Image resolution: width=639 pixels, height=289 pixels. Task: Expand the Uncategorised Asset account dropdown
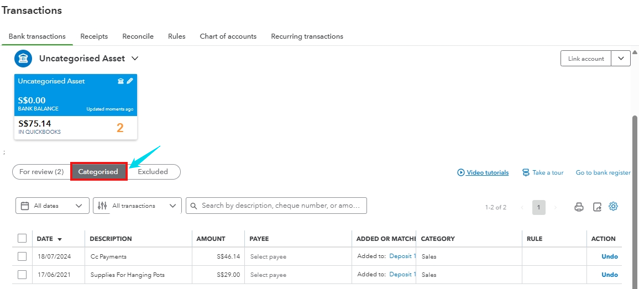click(135, 58)
